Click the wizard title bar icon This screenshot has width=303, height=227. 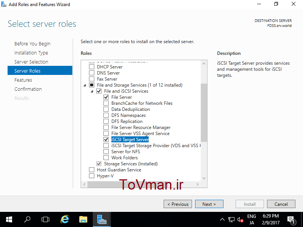pos(4,4)
